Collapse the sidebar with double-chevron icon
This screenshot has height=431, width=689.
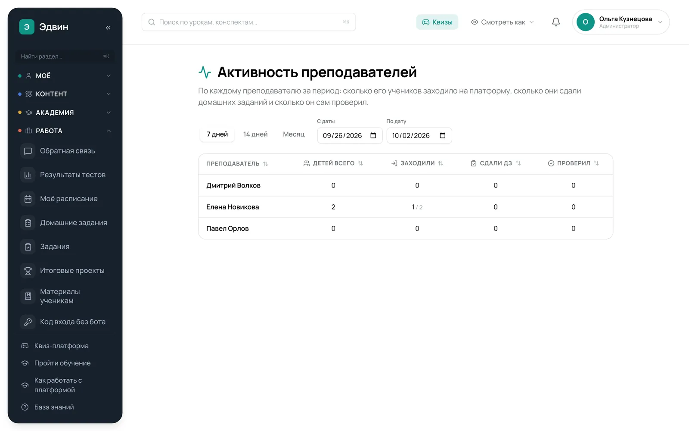[108, 28]
